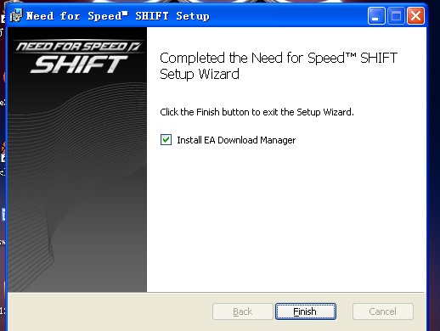The width and height of the screenshot is (440, 331).
Task: Click the blank white area below the checkbox
Action: click(286, 218)
